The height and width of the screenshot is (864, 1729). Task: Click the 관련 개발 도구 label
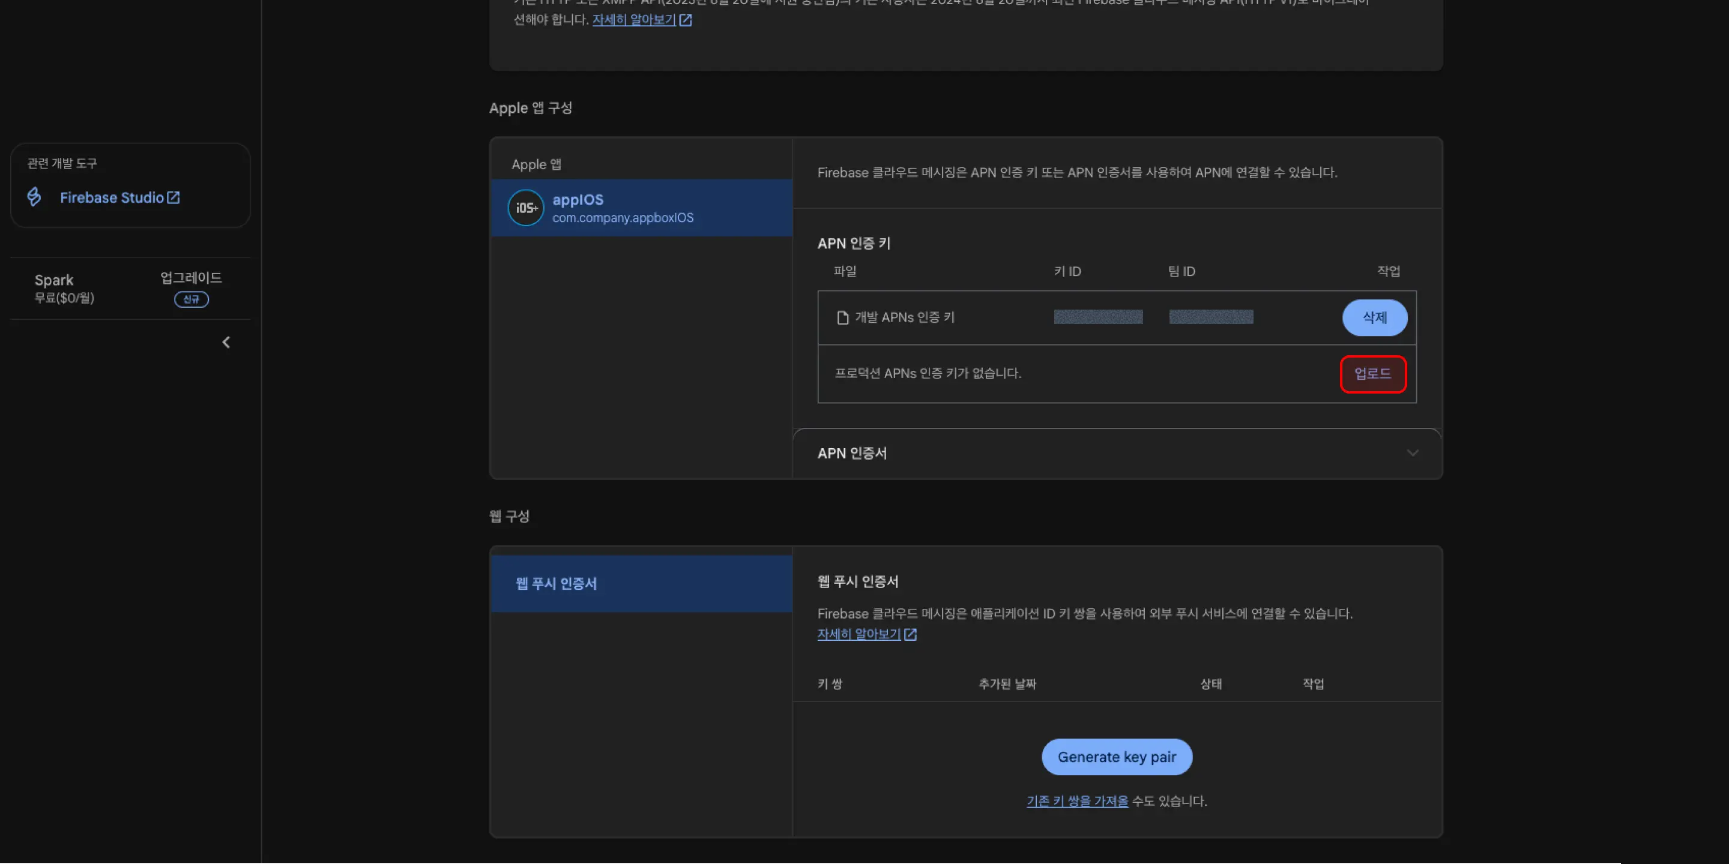(x=62, y=163)
